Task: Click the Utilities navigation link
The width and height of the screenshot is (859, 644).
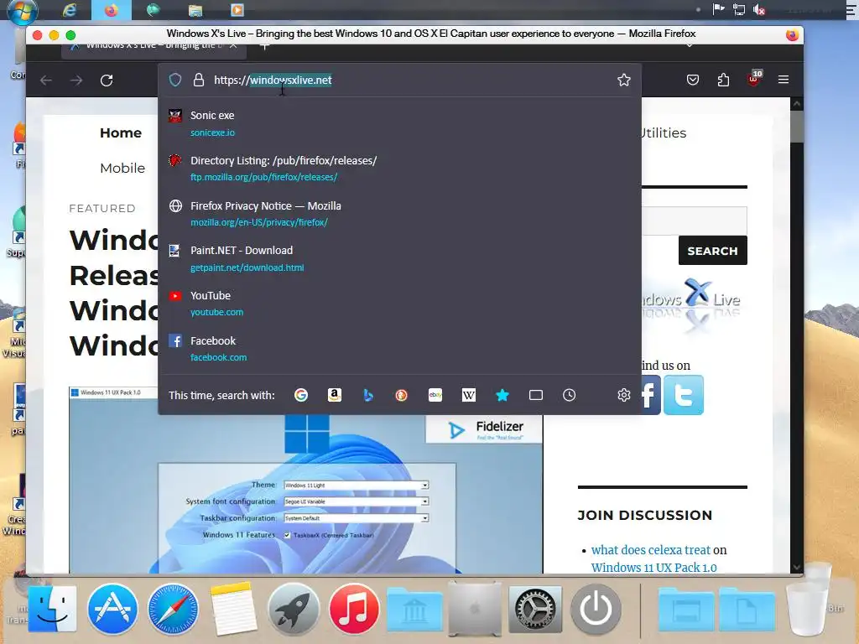Action: (664, 133)
